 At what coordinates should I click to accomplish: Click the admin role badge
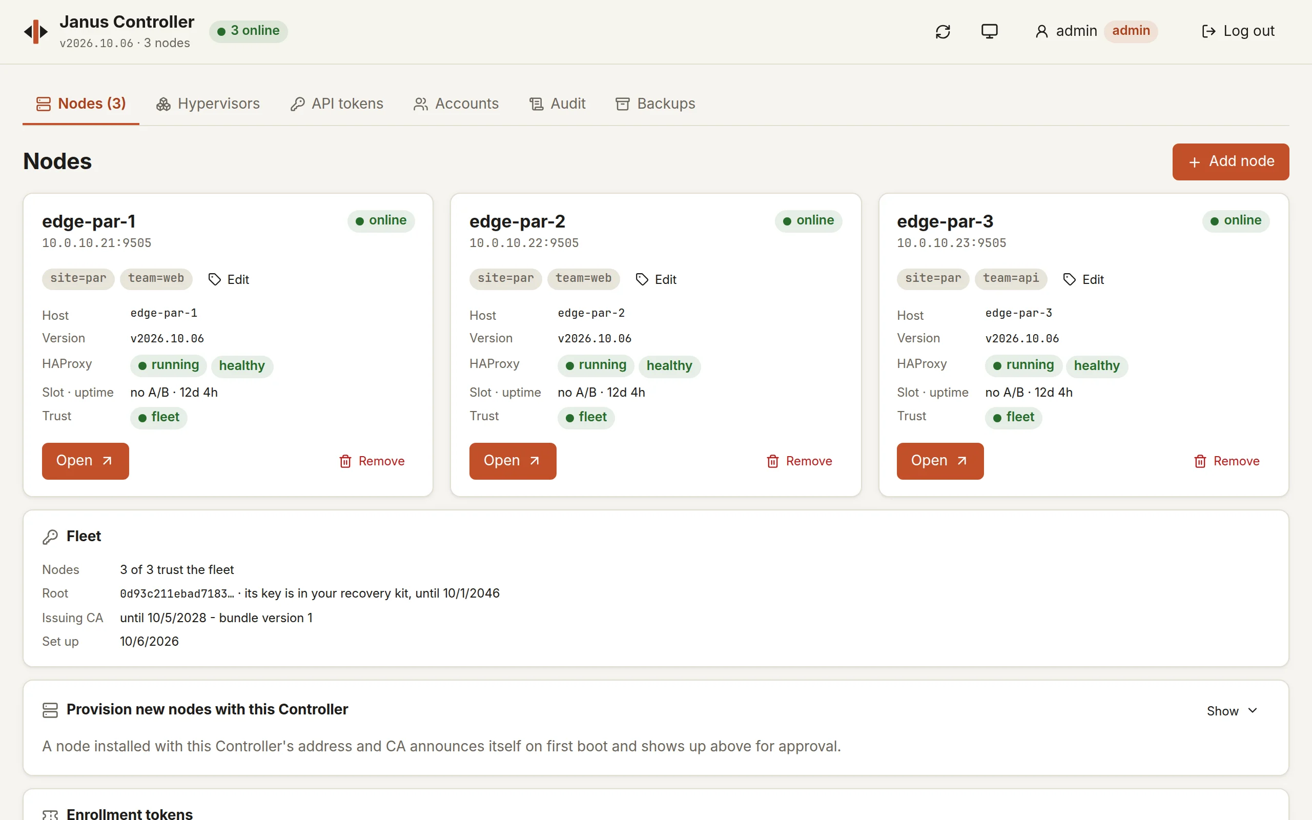tap(1131, 31)
